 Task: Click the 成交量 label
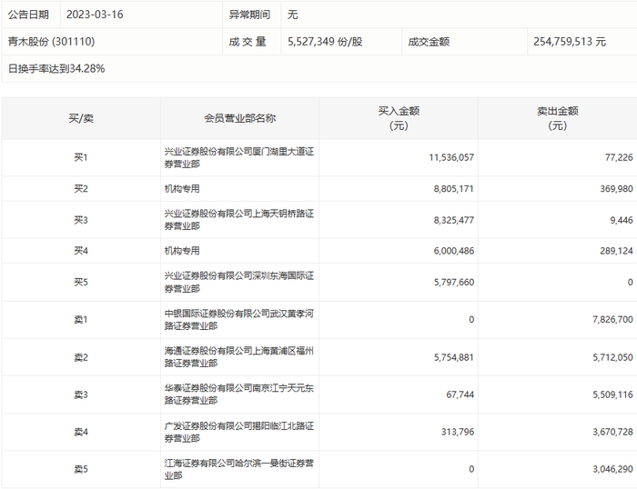point(247,42)
